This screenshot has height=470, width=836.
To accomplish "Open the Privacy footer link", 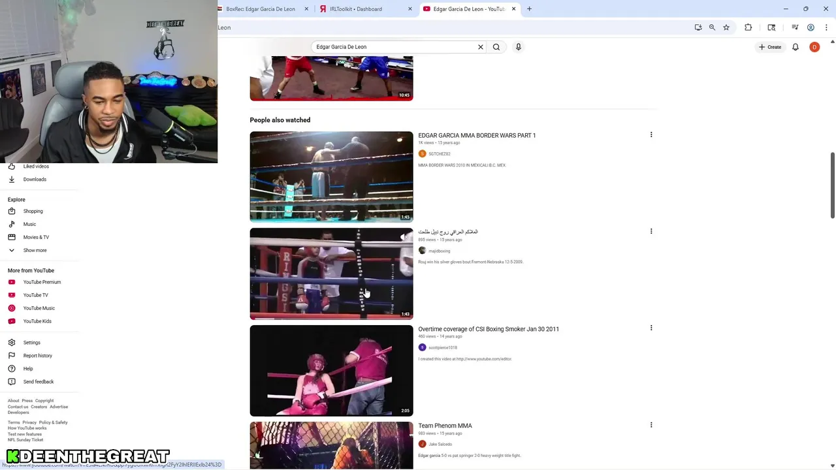I will pos(29,422).
